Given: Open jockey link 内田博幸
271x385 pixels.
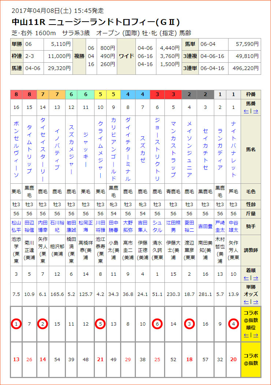Looking at the screenshot, I should click(43, 226).
